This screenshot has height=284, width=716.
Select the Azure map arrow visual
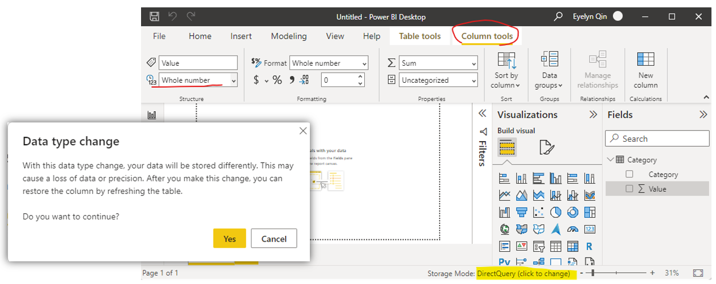pyautogui.click(x=556, y=230)
